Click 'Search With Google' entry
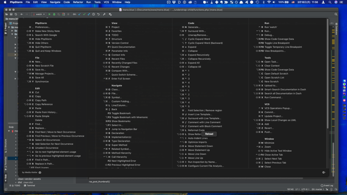Viewport: 347px width, 195px height. point(46,35)
